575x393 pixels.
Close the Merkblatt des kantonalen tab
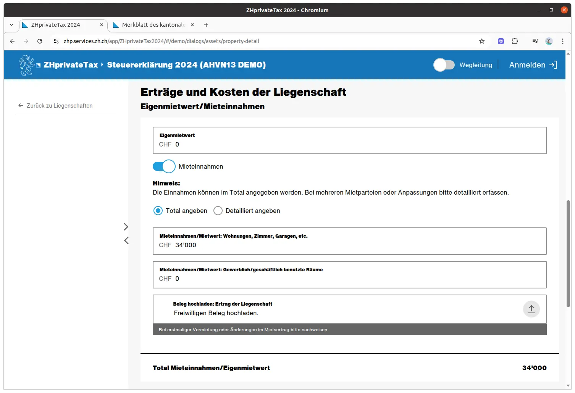coord(192,25)
